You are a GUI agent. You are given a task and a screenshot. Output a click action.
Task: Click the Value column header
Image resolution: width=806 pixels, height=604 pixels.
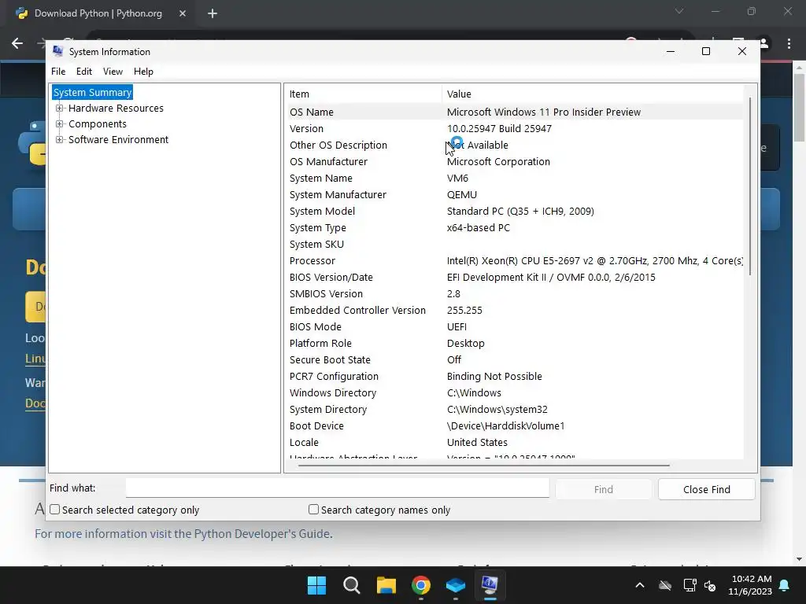click(593, 94)
